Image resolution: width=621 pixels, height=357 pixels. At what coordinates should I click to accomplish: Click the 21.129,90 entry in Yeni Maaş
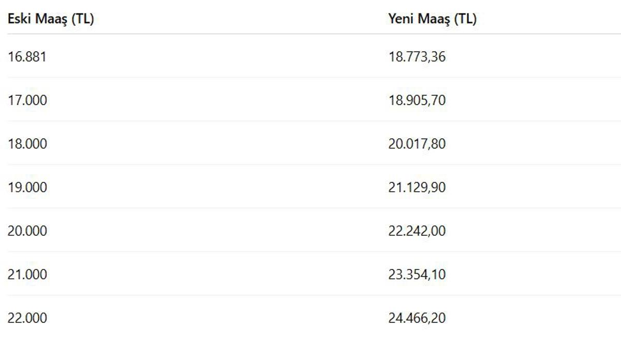tap(417, 187)
